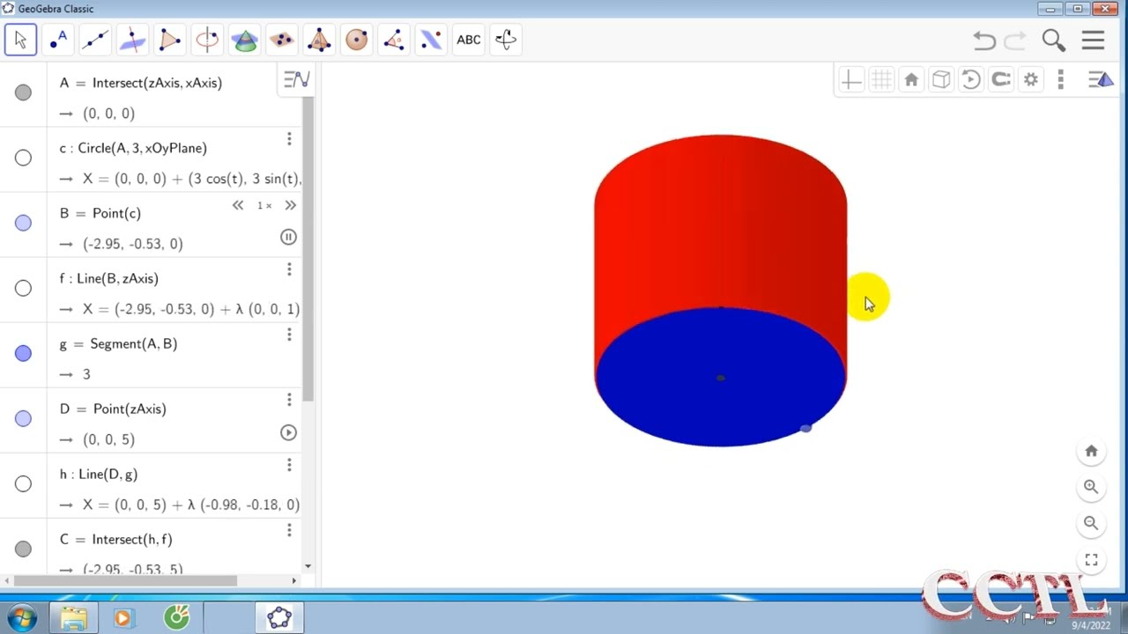Toggle visibility of line h
Screen dimensions: 1128x634
tap(23, 483)
